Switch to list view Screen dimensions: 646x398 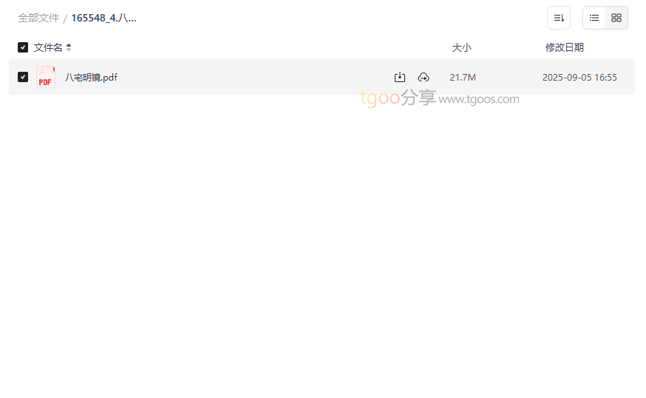point(594,18)
